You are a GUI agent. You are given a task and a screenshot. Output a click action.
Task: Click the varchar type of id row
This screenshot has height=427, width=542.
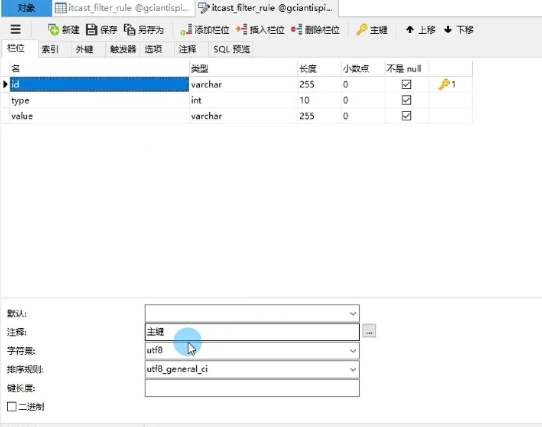[x=244, y=84]
